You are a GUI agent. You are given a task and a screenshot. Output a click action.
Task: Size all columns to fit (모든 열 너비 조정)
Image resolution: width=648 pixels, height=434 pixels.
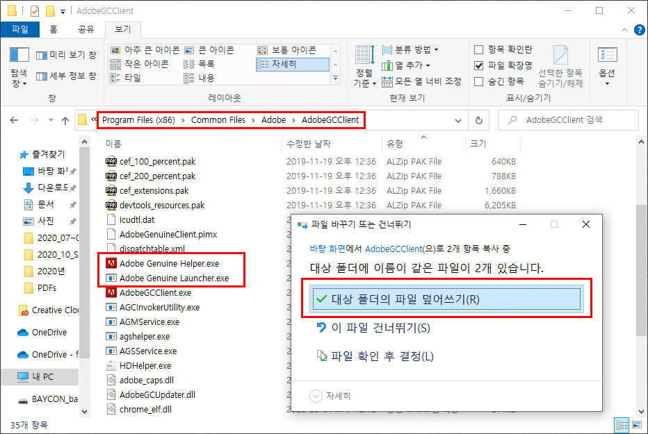421,81
